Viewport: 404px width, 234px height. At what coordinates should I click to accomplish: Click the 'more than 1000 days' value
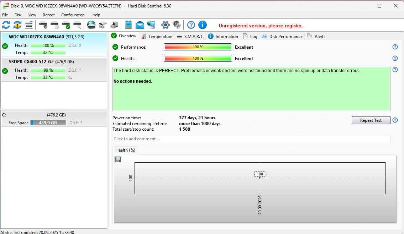pyautogui.click(x=200, y=124)
